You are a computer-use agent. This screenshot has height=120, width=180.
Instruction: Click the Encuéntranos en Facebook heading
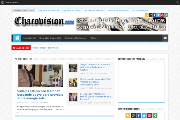tap(132, 59)
